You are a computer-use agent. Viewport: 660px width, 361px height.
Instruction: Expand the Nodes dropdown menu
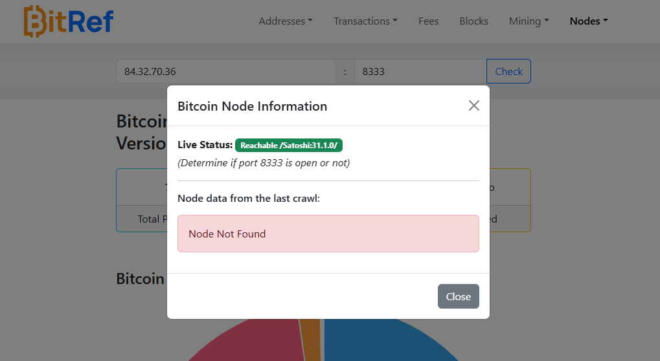589,21
